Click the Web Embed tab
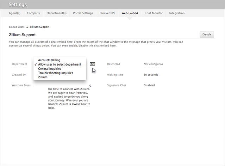The width and height of the screenshot is (225, 166). coord(130,13)
